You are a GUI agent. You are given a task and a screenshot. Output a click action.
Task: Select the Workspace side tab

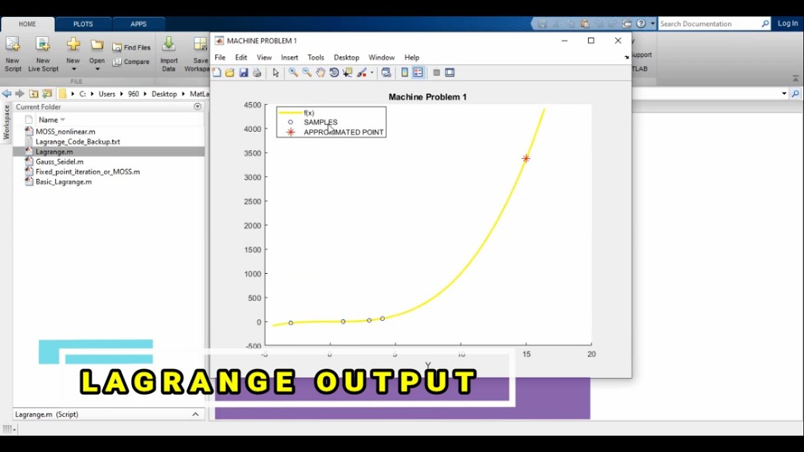point(6,122)
